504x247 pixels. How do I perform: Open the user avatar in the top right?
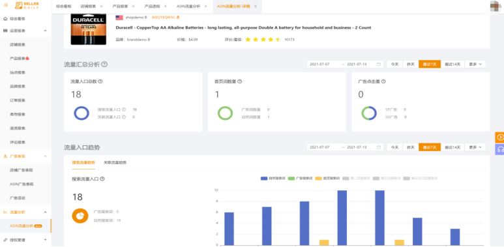click(496, 7)
